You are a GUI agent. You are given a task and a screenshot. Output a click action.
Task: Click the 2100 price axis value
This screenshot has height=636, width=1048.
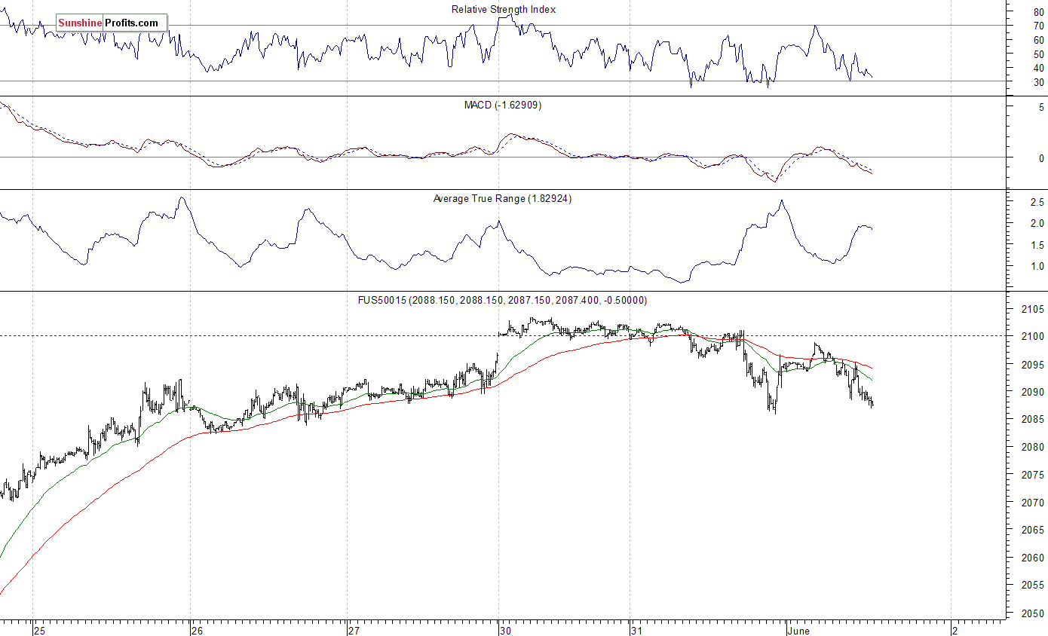pyautogui.click(x=1034, y=337)
